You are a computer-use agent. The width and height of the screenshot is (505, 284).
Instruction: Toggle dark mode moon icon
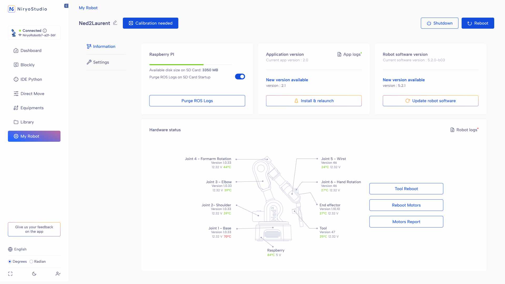[34, 274]
